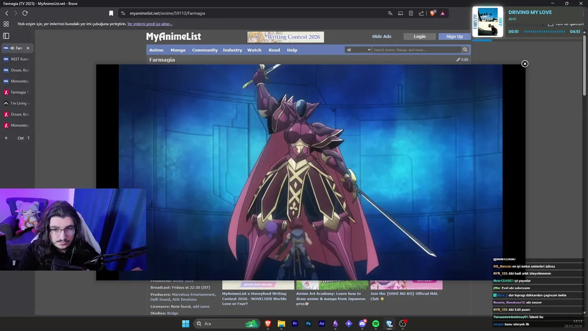Image resolution: width=588 pixels, height=331 pixels.
Task: Focus the Search Anime, Manga field
Action: point(416,50)
